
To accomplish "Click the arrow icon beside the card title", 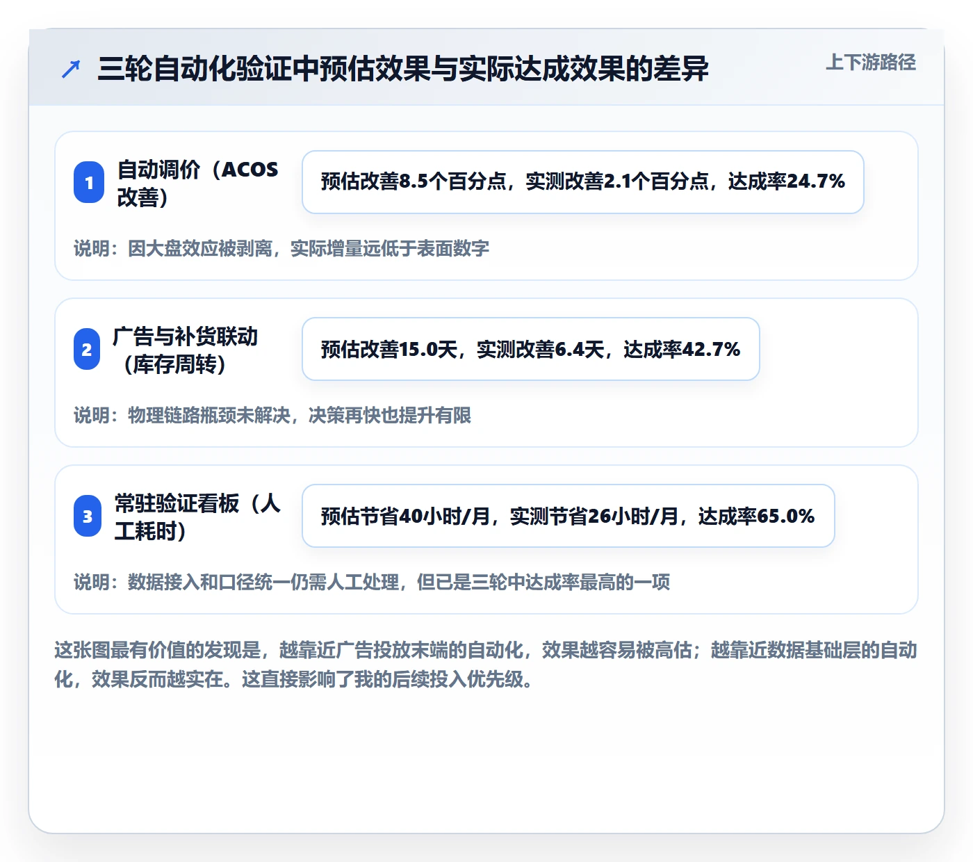I will [71, 69].
